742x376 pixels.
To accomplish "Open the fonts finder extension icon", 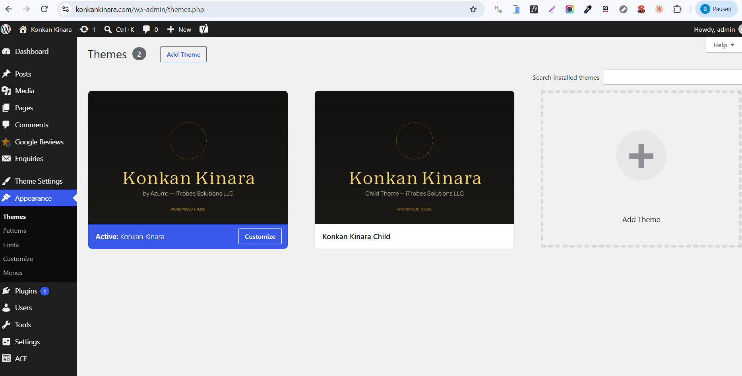I will 534,9.
